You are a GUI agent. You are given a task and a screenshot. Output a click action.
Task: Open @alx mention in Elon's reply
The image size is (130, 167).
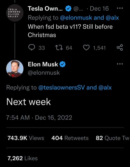point(105,88)
